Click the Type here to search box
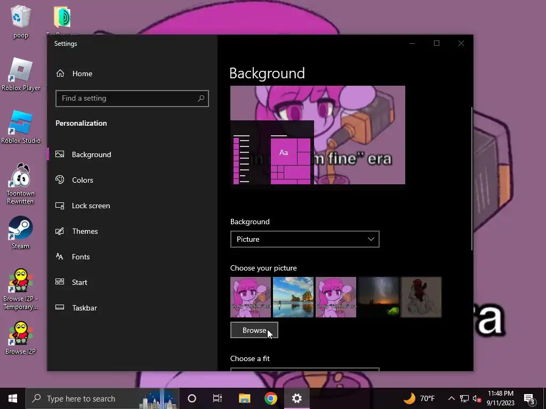The width and height of the screenshot is (546, 409). point(102,398)
